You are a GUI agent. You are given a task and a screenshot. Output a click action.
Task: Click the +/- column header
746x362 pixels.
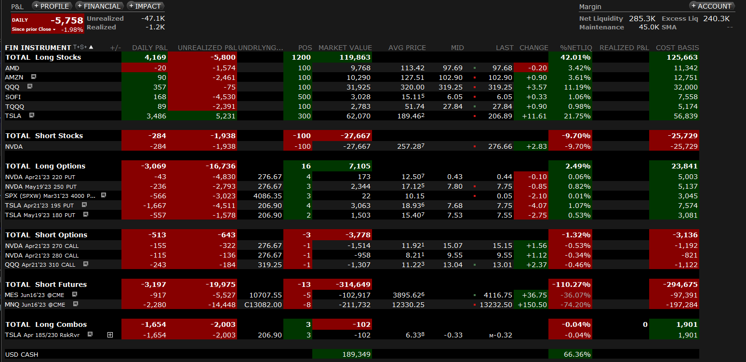coord(115,48)
